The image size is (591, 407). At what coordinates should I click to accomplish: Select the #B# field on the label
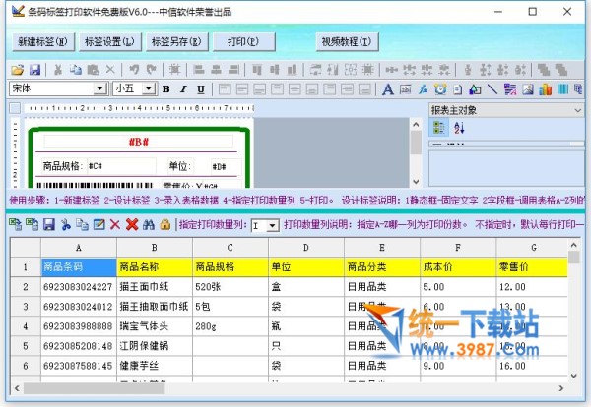pyautogui.click(x=138, y=143)
